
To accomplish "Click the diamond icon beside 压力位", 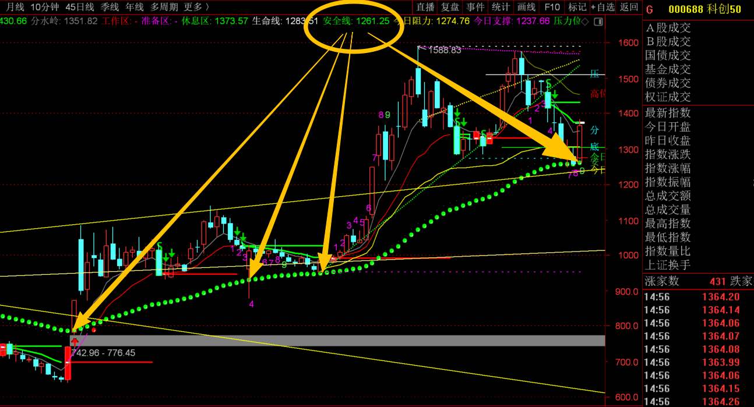I will 585,22.
